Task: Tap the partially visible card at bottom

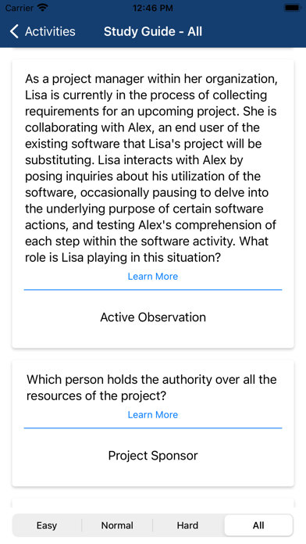Action: [x=153, y=503]
